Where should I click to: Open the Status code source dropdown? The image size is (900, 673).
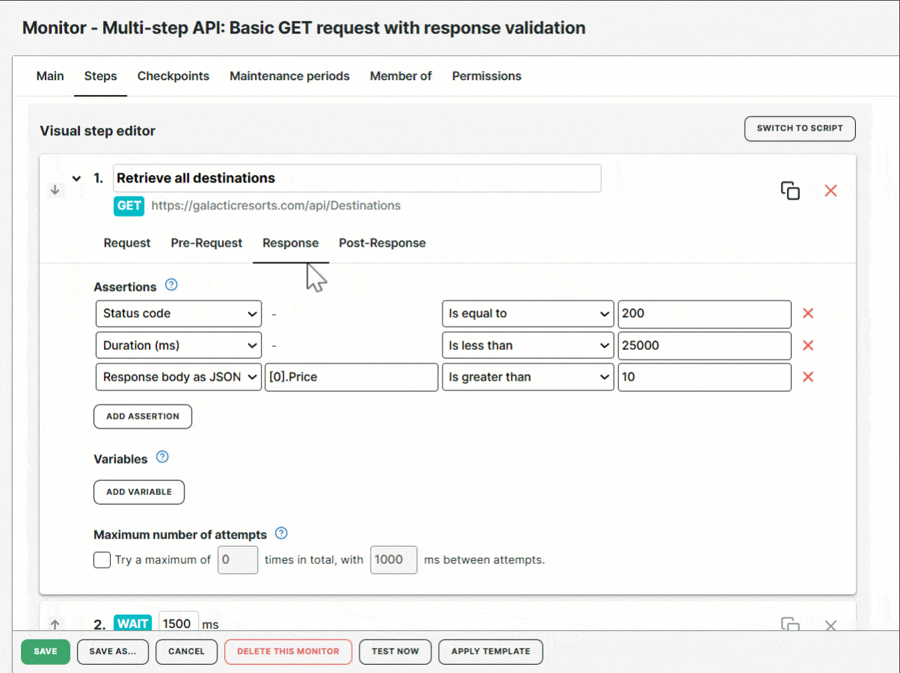click(179, 314)
